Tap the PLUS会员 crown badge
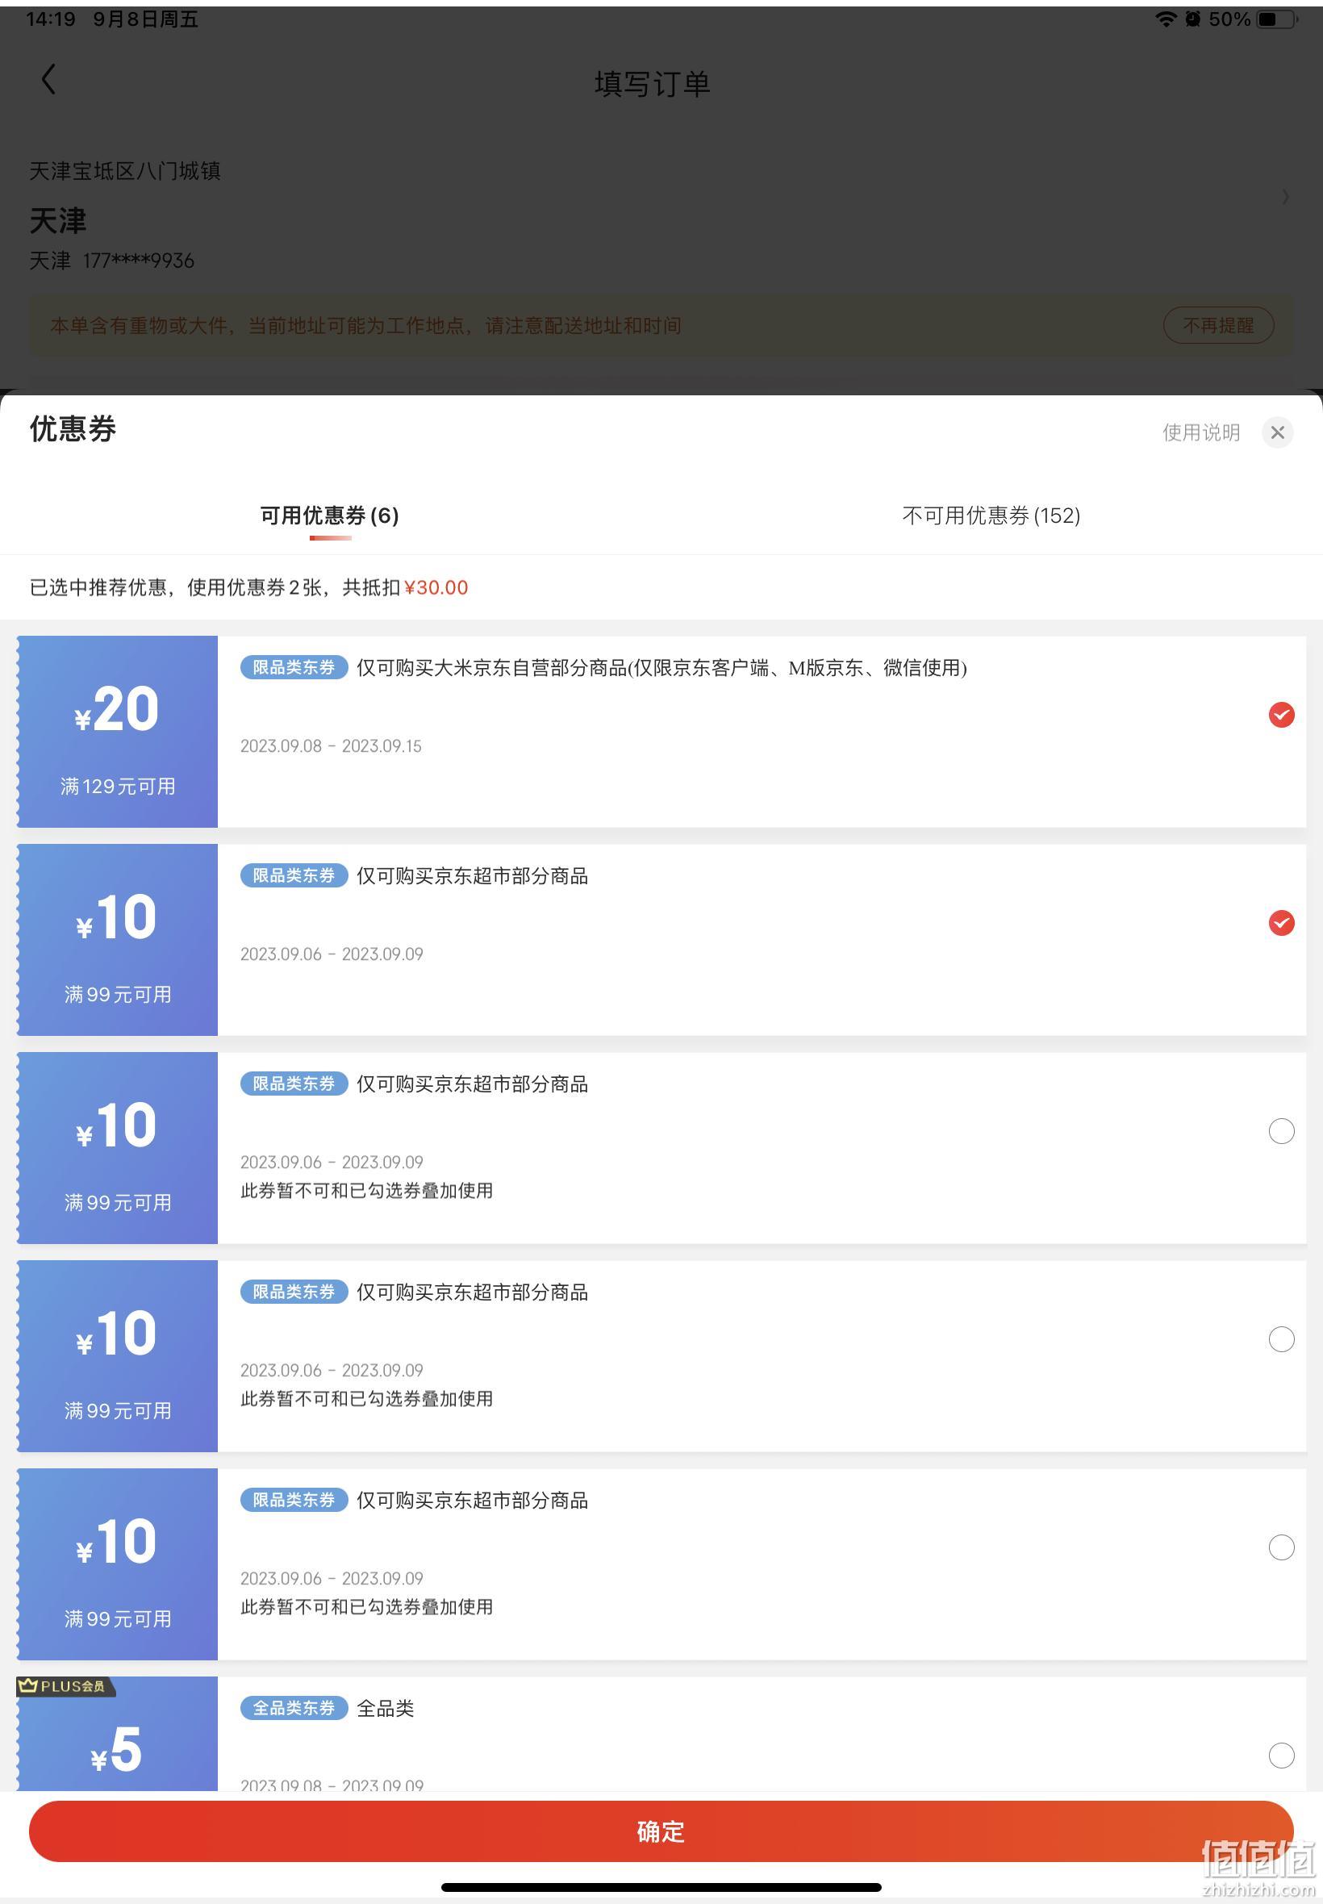Viewport: 1323px width, 1904px height. click(65, 1686)
